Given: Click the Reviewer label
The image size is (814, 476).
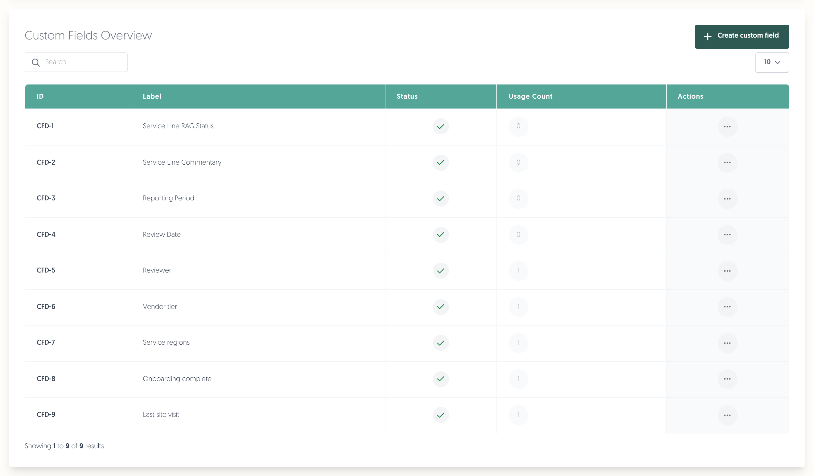Looking at the screenshot, I should pos(157,270).
